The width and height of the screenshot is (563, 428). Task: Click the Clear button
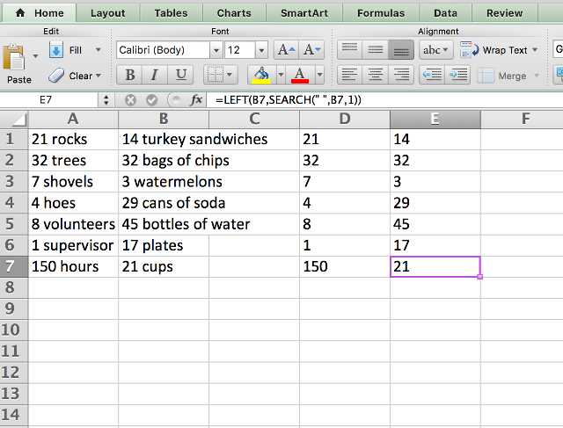coord(74,76)
